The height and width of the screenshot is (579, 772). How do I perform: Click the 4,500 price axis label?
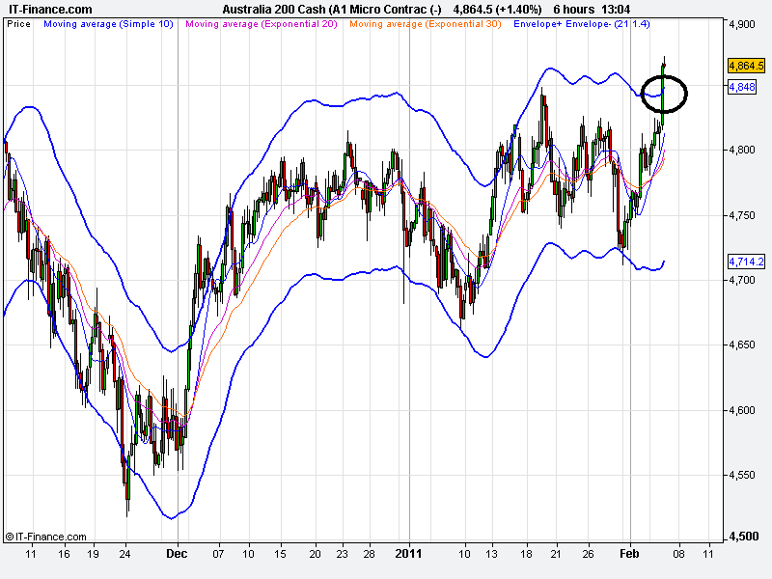(743, 537)
